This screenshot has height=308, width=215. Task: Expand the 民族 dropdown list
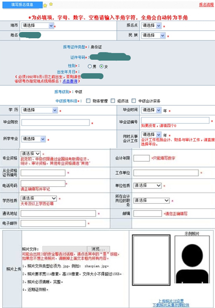pyautogui.click(x=153, y=35)
